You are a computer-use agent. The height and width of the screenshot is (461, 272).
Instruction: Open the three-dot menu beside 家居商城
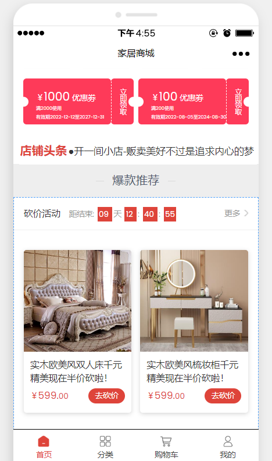pos(241,54)
